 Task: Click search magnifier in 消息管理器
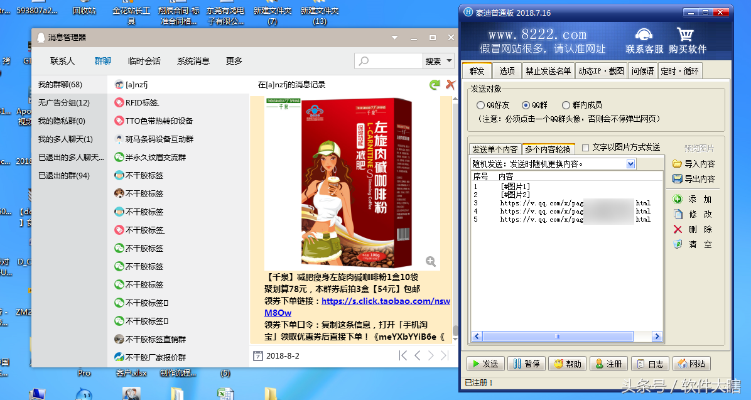point(364,62)
